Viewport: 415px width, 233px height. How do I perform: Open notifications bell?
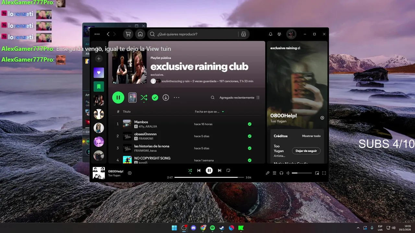pyautogui.click(x=270, y=34)
